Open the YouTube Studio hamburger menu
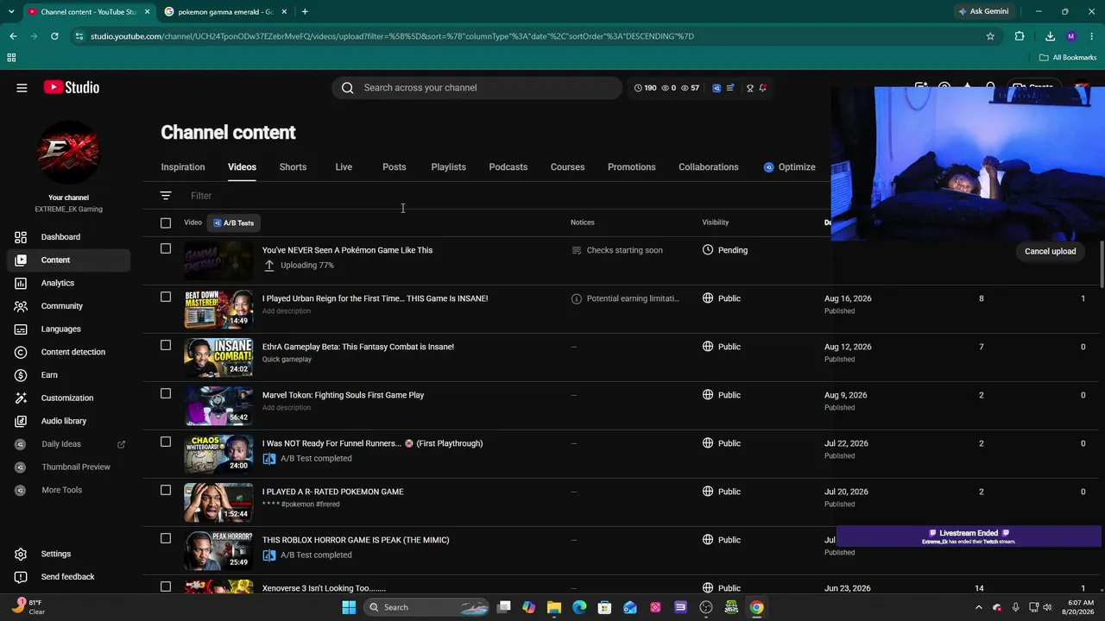The height and width of the screenshot is (621, 1105). coord(22,87)
